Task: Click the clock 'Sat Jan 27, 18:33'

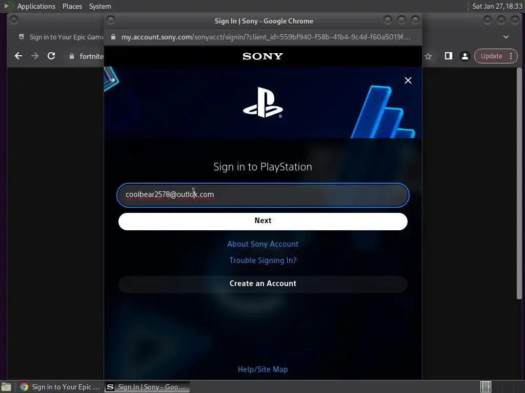Action: pyautogui.click(x=497, y=6)
